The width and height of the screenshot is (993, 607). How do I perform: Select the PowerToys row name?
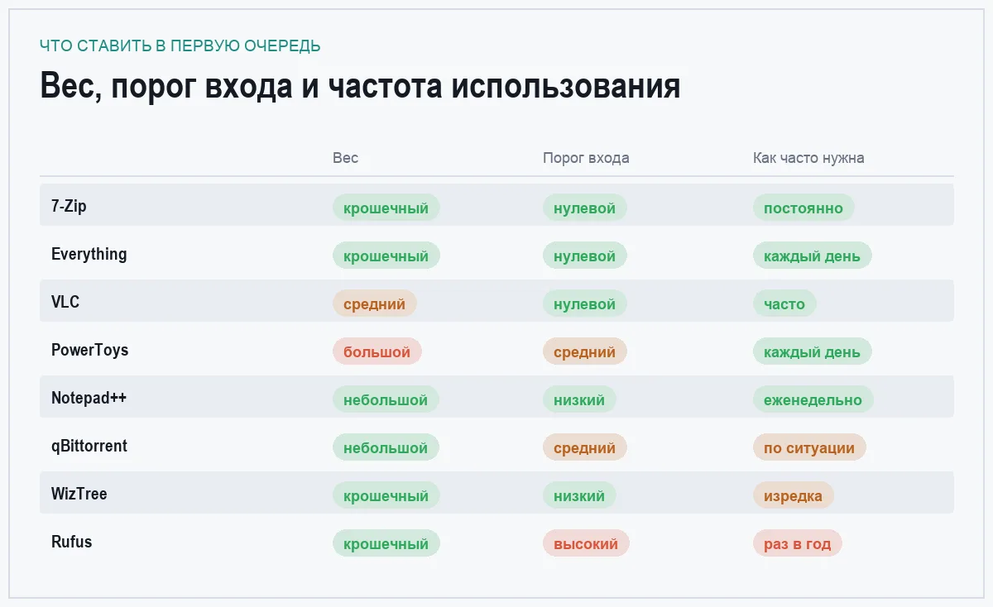[x=90, y=351]
